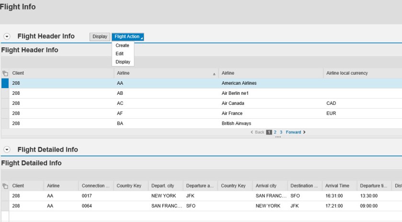This screenshot has height=222, width=402.
Task: Choose Display from Flight Action menu
Action: [x=123, y=62]
